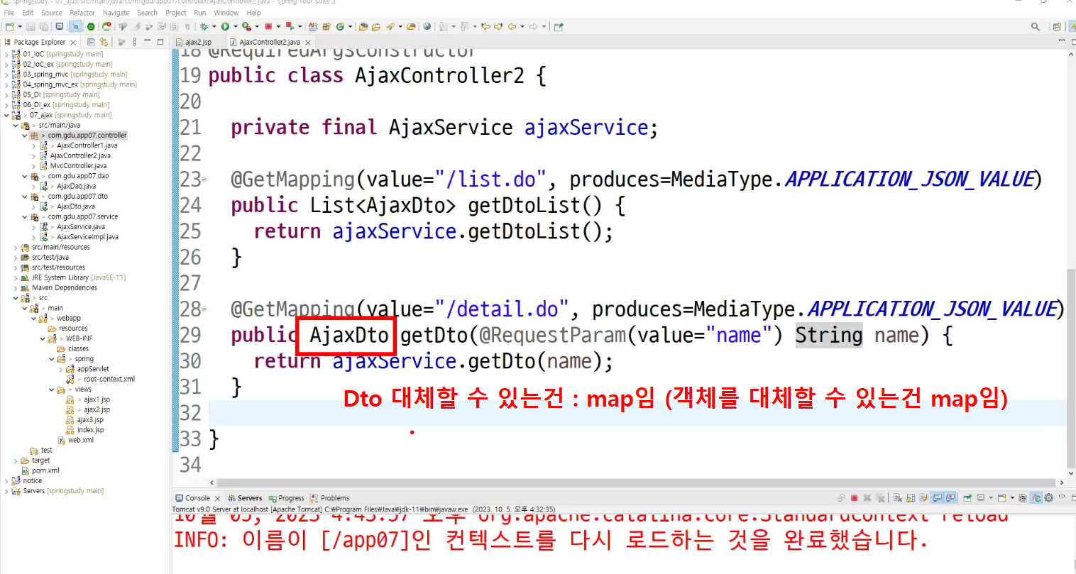Open the Window menu
Screen dimensions: 1076x574
[226, 13]
